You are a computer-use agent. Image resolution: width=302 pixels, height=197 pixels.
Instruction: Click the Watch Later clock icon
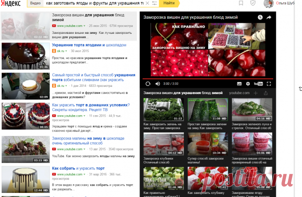tap(260, 17)
